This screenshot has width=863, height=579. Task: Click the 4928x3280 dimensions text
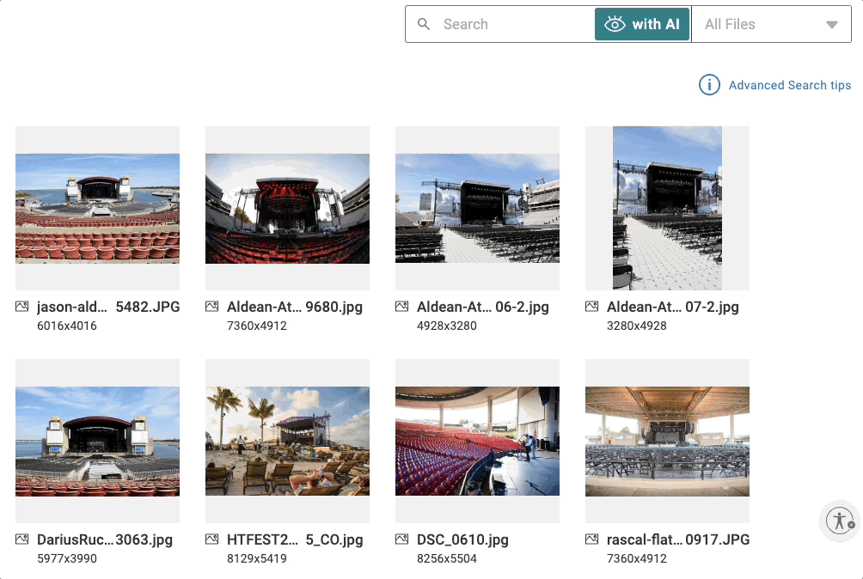(446, 326)
